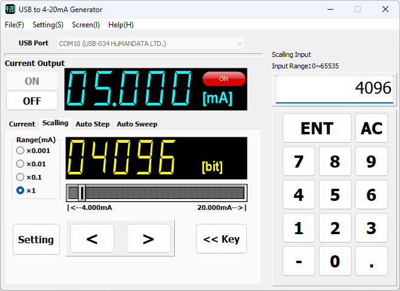Screen dimensions: 400x291
Task: Switch to the Auto Sweep tab
Action: click(137, 124)
